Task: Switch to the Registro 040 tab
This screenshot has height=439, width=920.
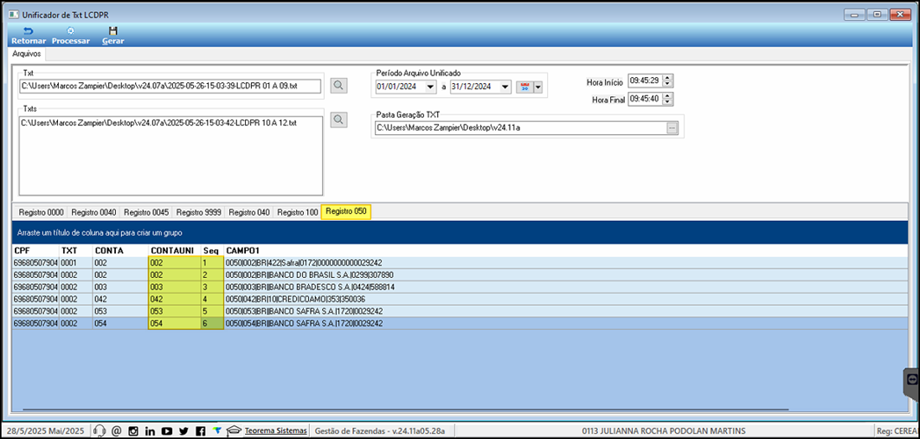Action: pyautogui.click(x=248, y=212)
